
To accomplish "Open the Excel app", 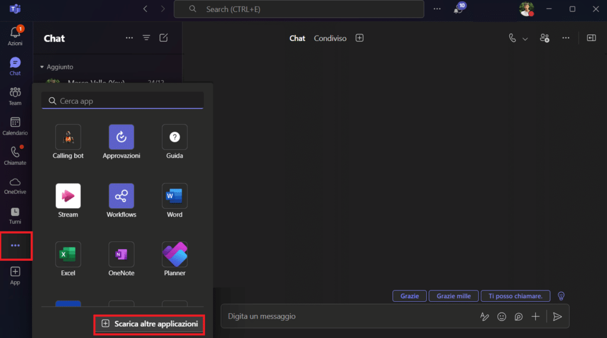I will 68,259.
